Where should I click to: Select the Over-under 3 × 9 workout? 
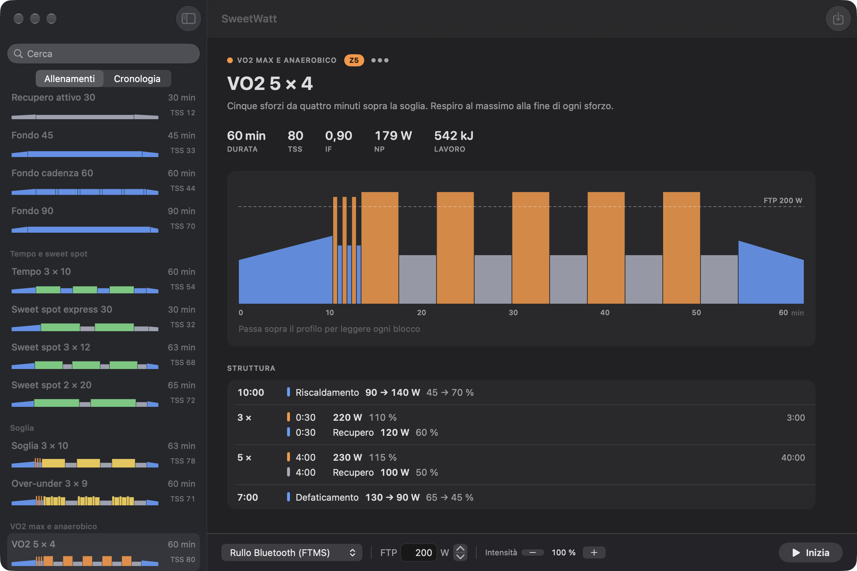(x=104, y=492)
